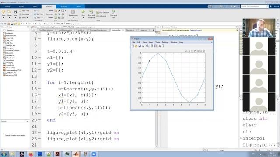Click Restore View home icon on axes toolbar
This screenshot has height=157, width=280.
[204, 51]
